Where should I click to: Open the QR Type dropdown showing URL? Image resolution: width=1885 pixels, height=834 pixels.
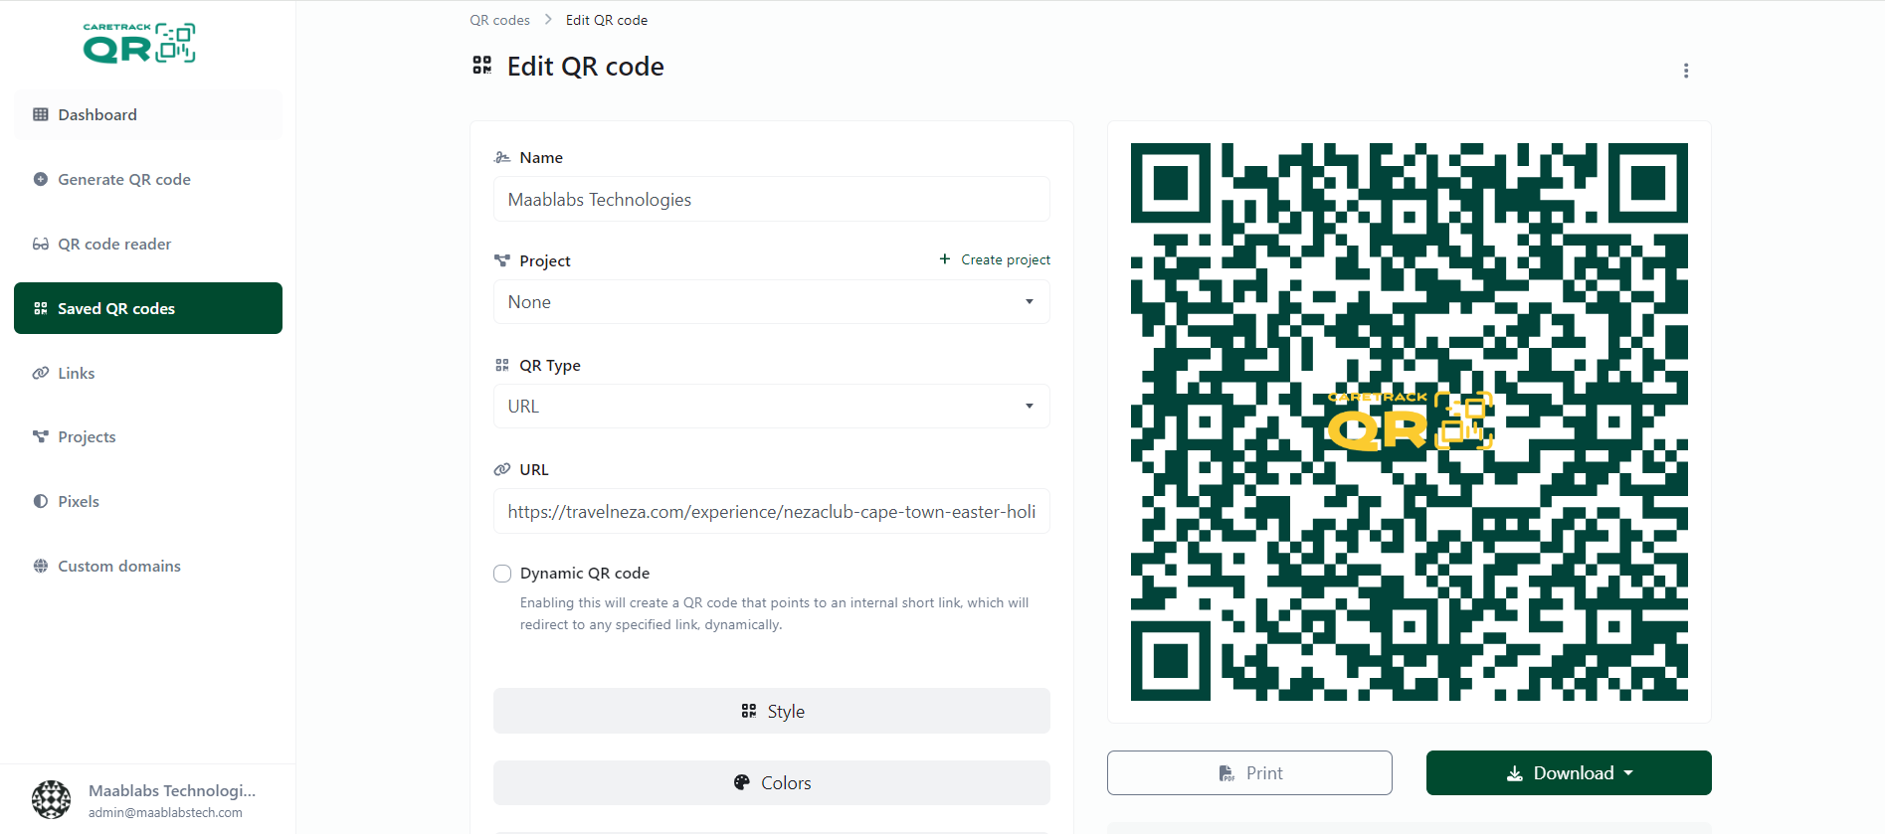[772, 406]
